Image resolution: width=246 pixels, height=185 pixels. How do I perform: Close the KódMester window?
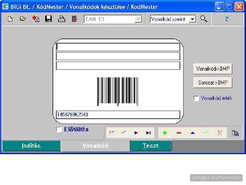pos(239,7)
